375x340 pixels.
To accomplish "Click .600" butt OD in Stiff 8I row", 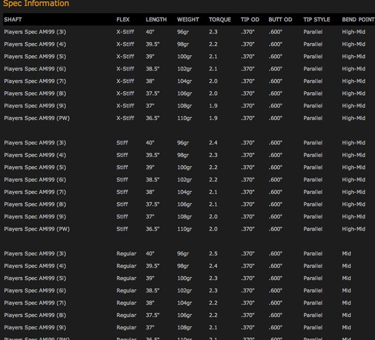I will [275, 204].
